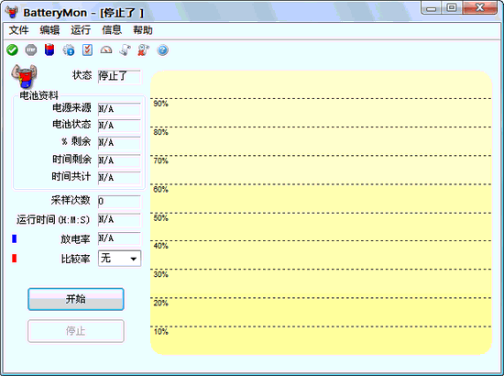Open the 文件 menu
This screenshot has height=376, width=504.
(18, 30)
